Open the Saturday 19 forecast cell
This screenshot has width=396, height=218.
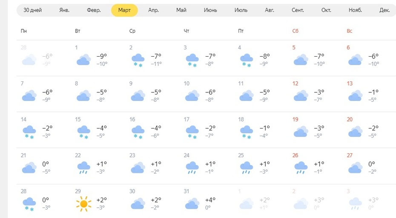(316, 130)
